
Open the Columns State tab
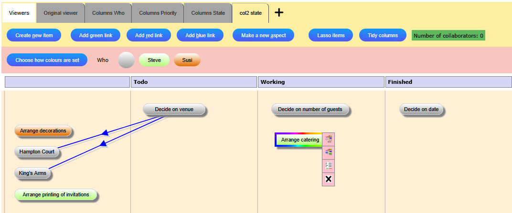point(208,13)
